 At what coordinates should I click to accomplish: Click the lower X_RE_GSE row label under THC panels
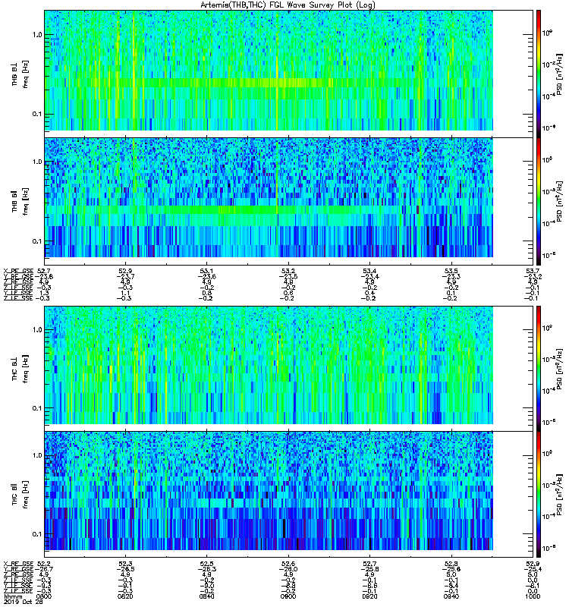(18, 564)
